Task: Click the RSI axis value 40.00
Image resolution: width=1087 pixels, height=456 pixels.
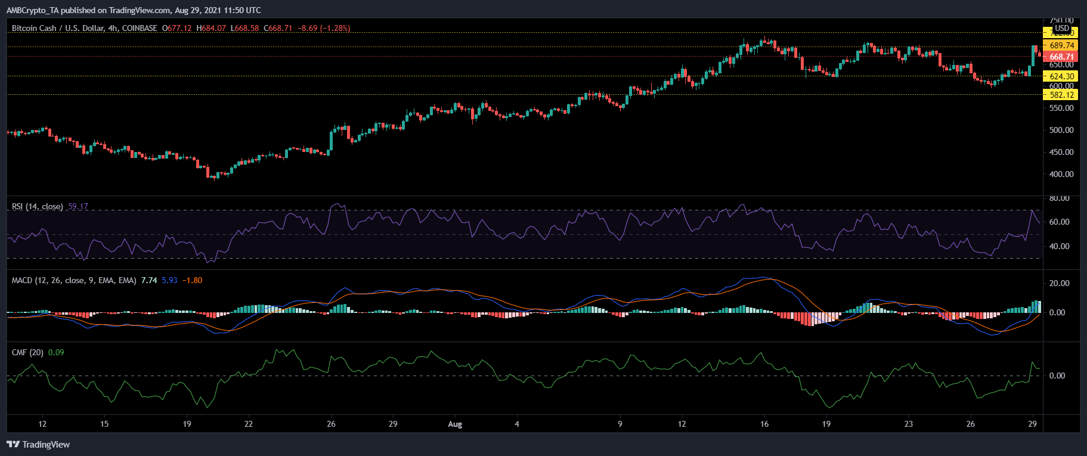Action: tap(1060, 246)
